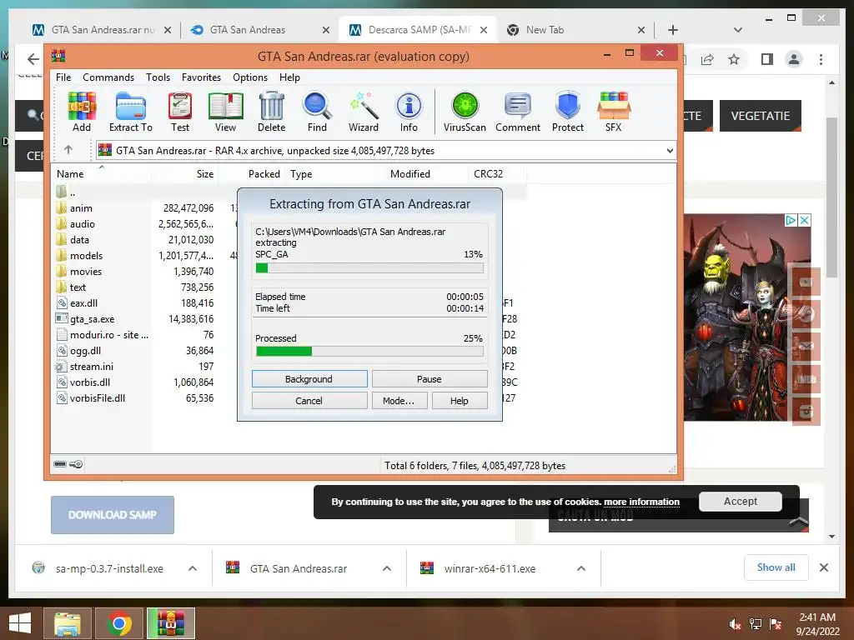Open the Tools menu
854x640 pixels.
[158, 77]
